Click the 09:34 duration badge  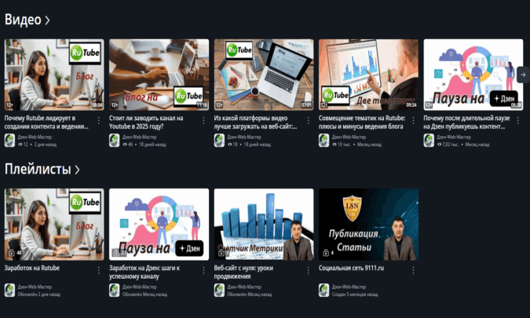411,105
